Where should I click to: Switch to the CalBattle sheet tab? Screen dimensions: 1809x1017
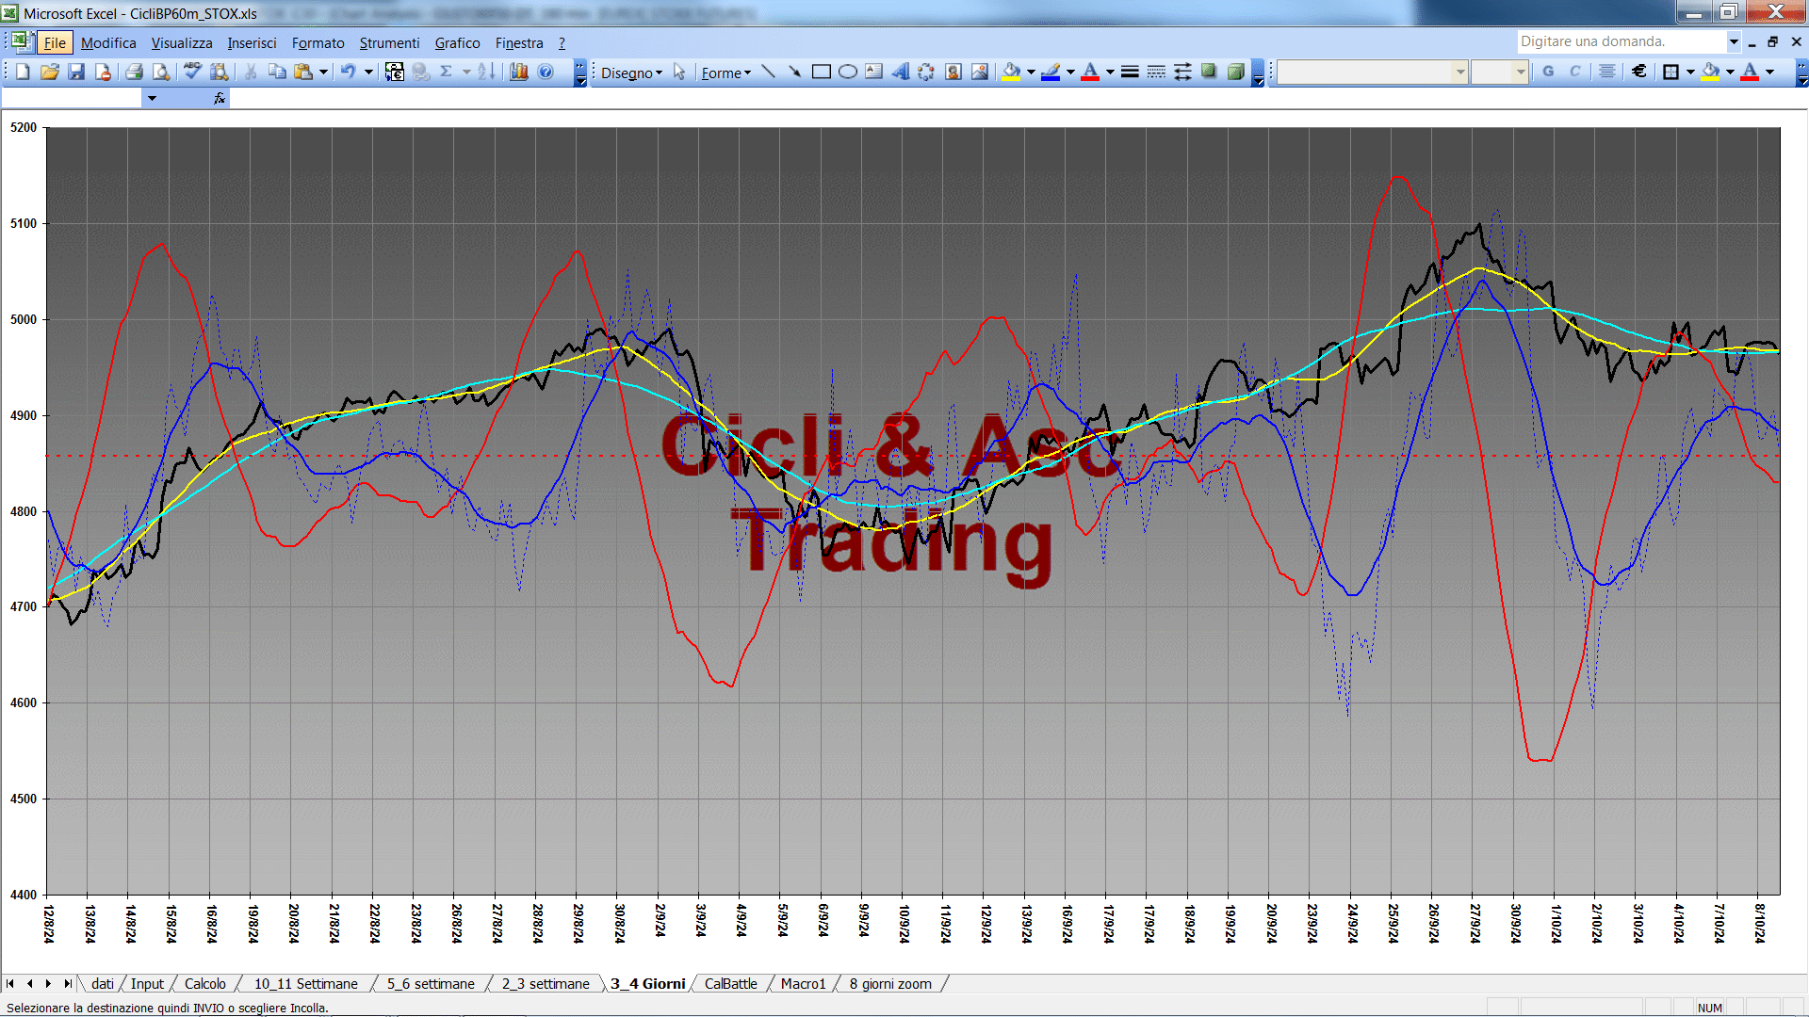[x=731, y=984]
